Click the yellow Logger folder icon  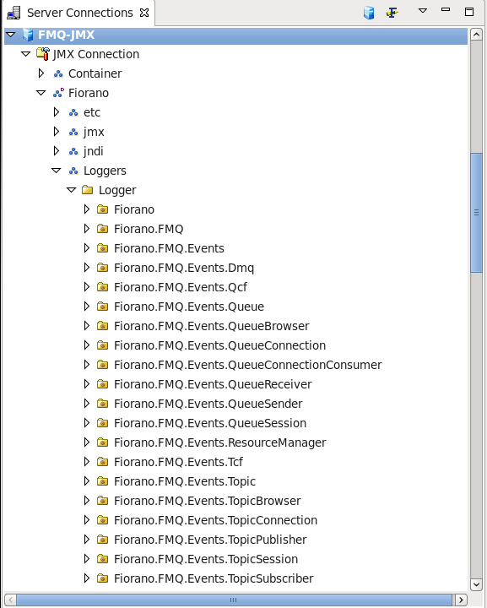coord(88,190)
